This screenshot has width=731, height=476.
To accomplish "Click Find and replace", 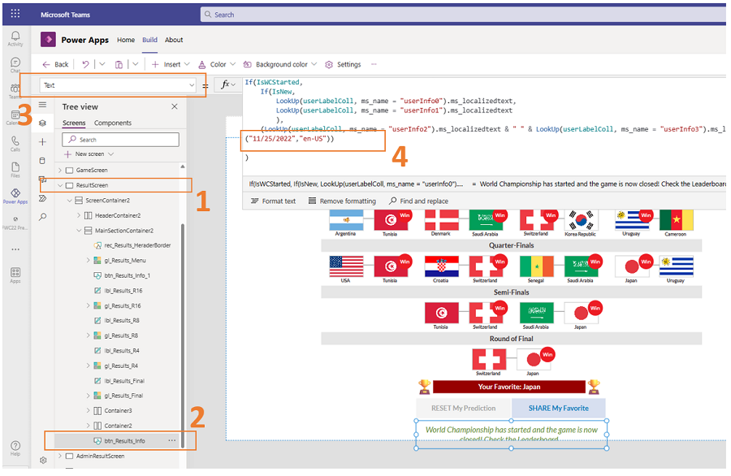I will pos(418,201).
